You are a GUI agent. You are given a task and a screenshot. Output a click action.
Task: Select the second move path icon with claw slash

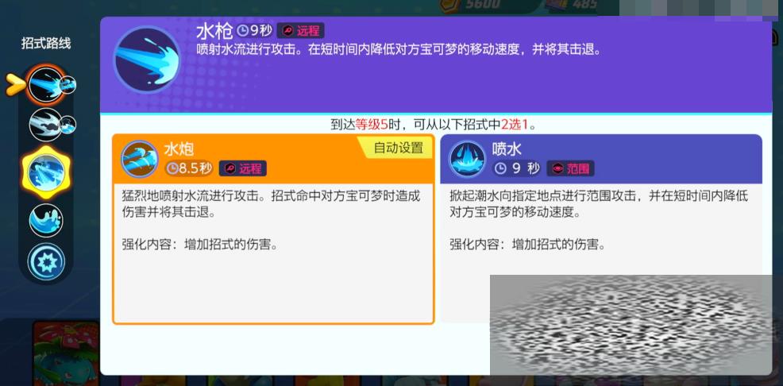(46, 125)
